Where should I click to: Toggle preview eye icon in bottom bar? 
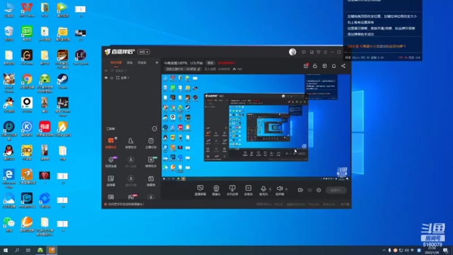[310, 190]
